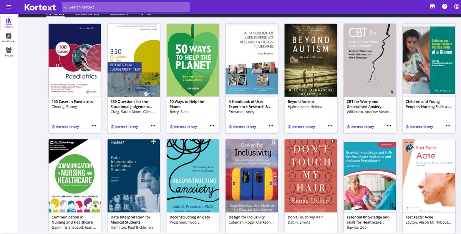Viewport: 461px width, 234px height.
Task: Click Kortext library link under Beyond Autism
Action: [301, 127]
